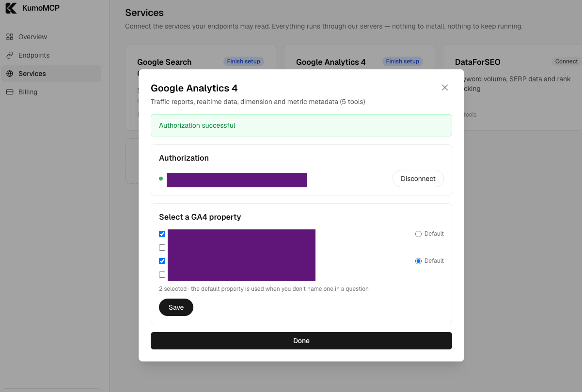Click the 'Google Analytics 4' dialog title
The image size is (582, 392).
(194, 88)
